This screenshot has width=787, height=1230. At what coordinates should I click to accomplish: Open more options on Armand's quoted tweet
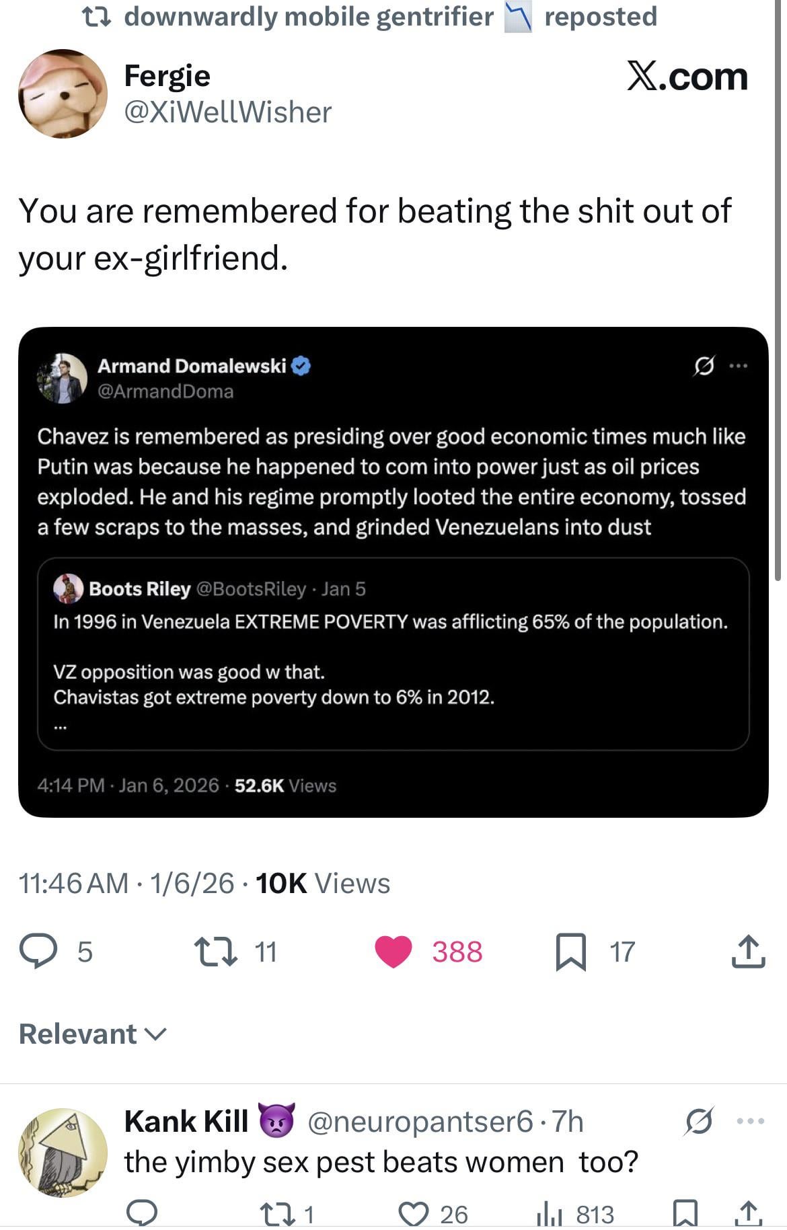tap(739, 367)
